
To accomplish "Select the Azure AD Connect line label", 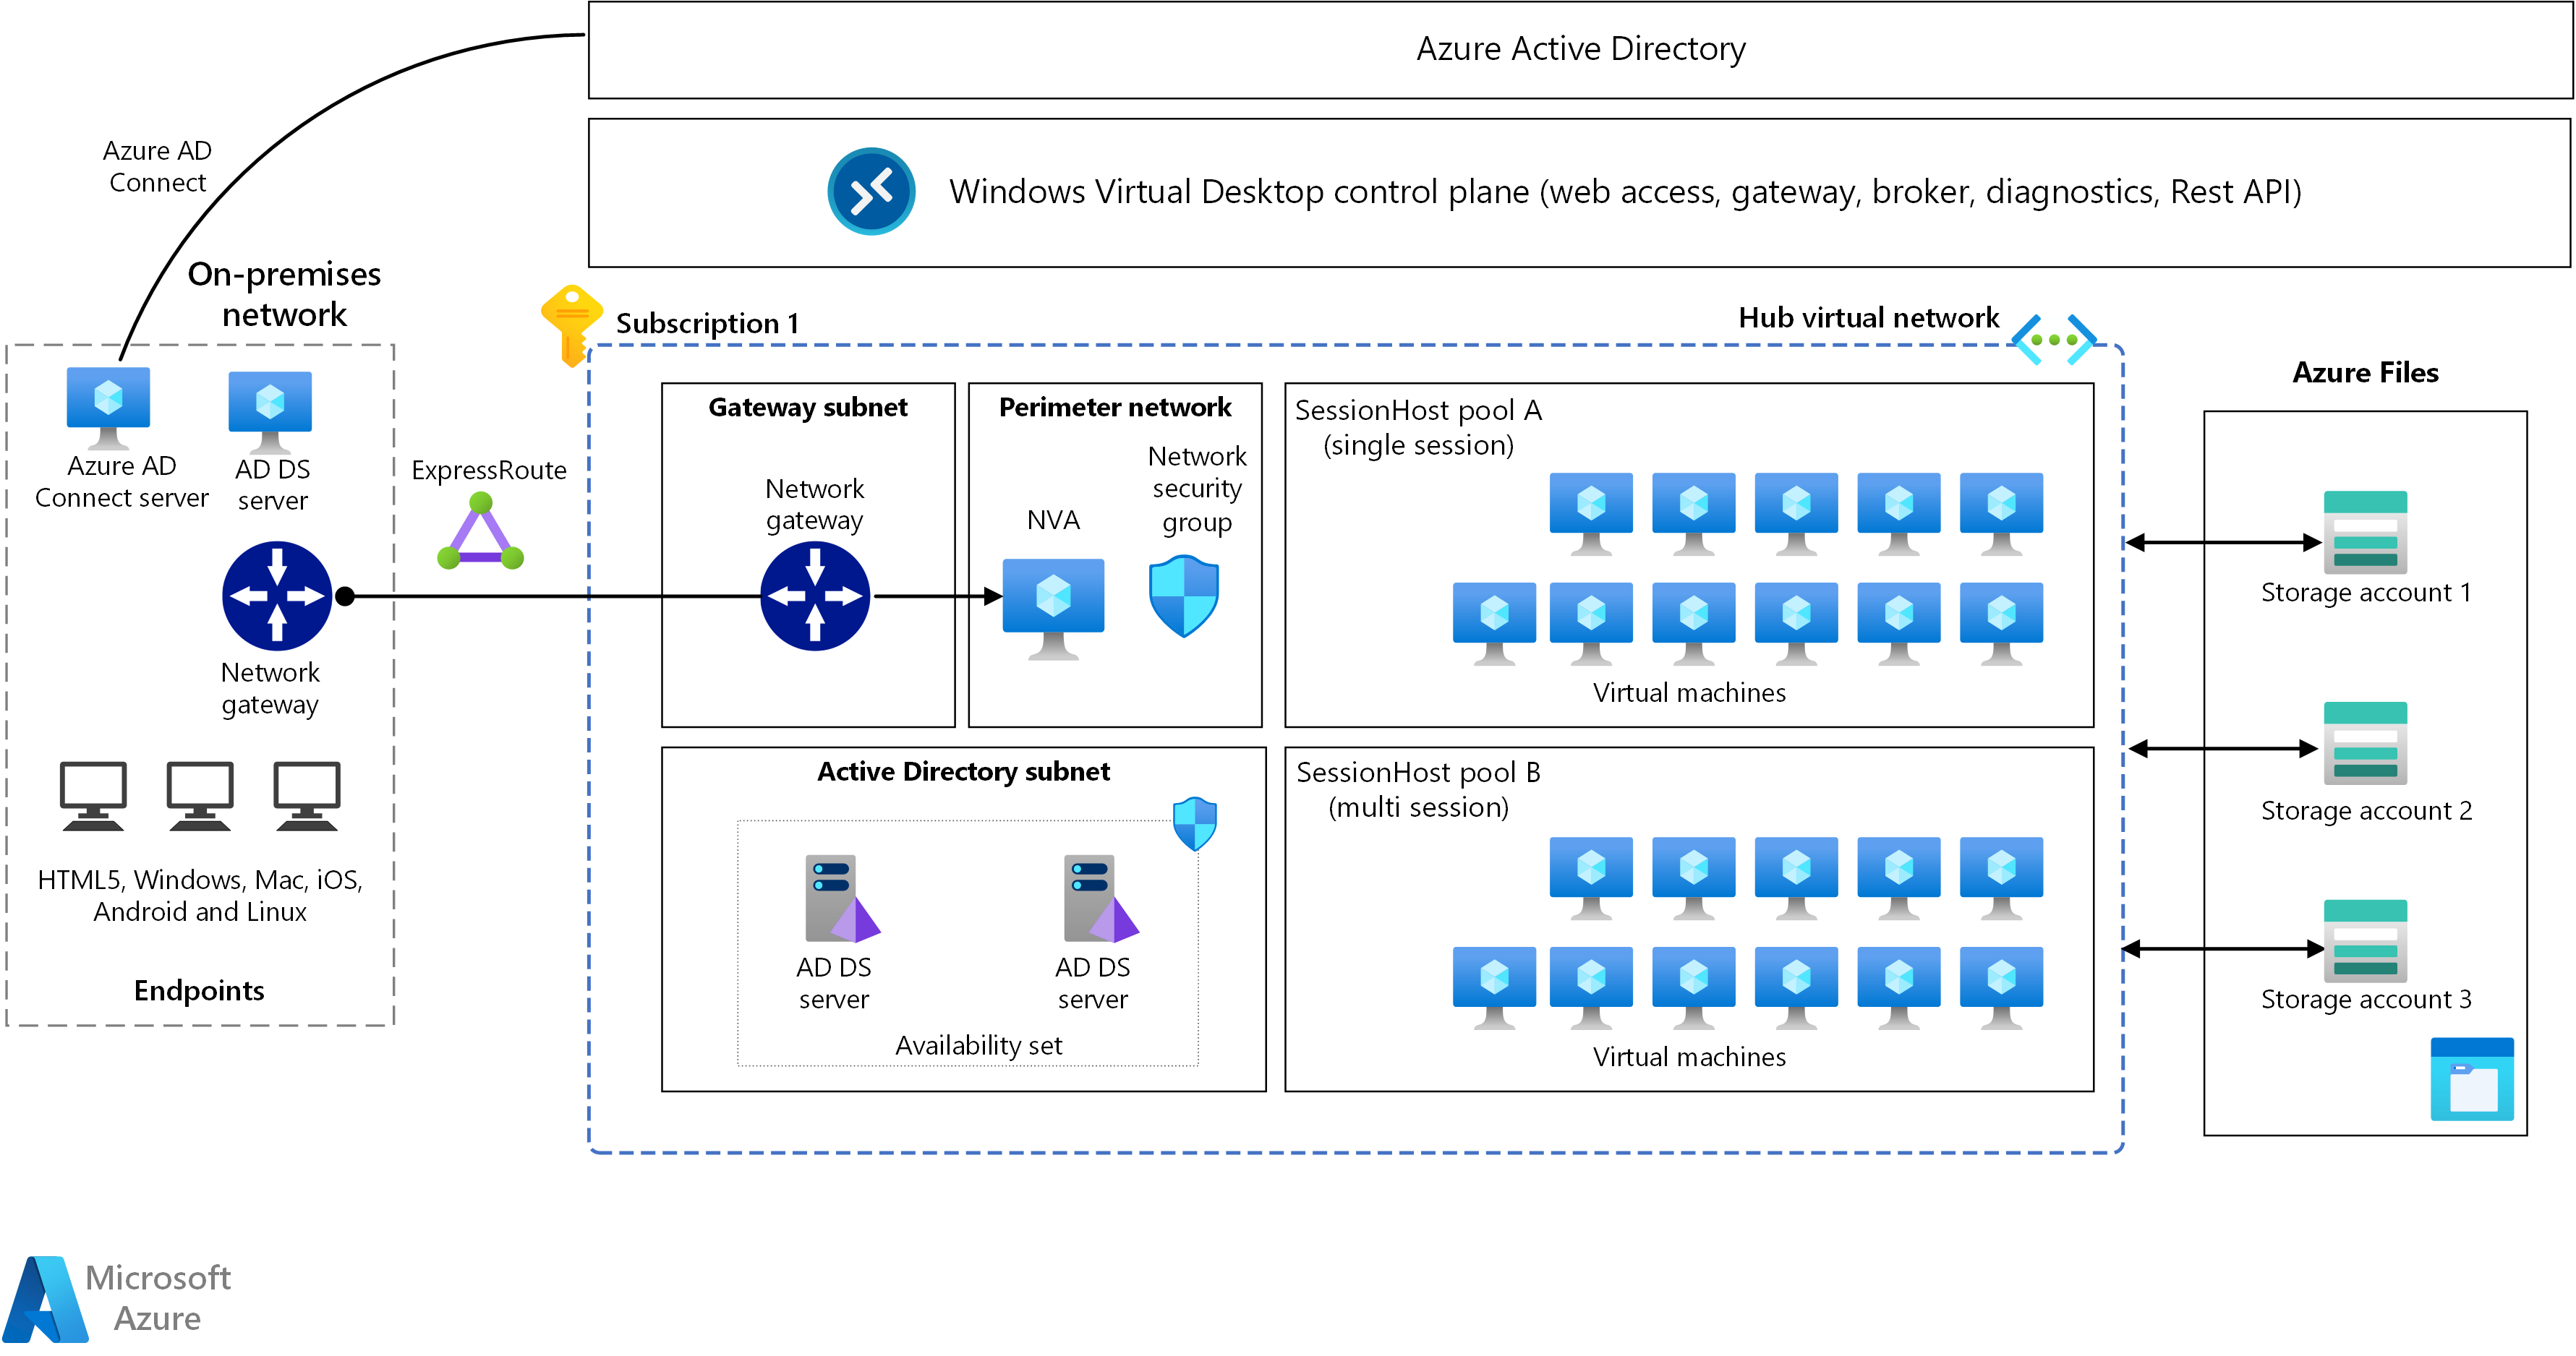I will click(157, 167).
